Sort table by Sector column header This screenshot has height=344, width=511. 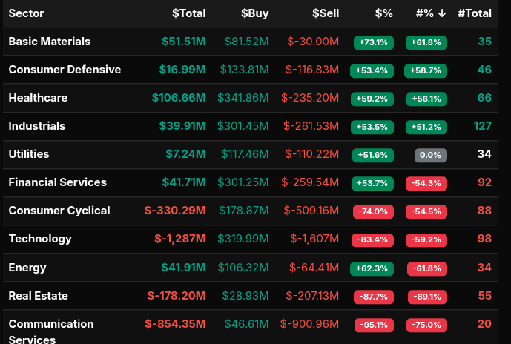coord(27,13)
